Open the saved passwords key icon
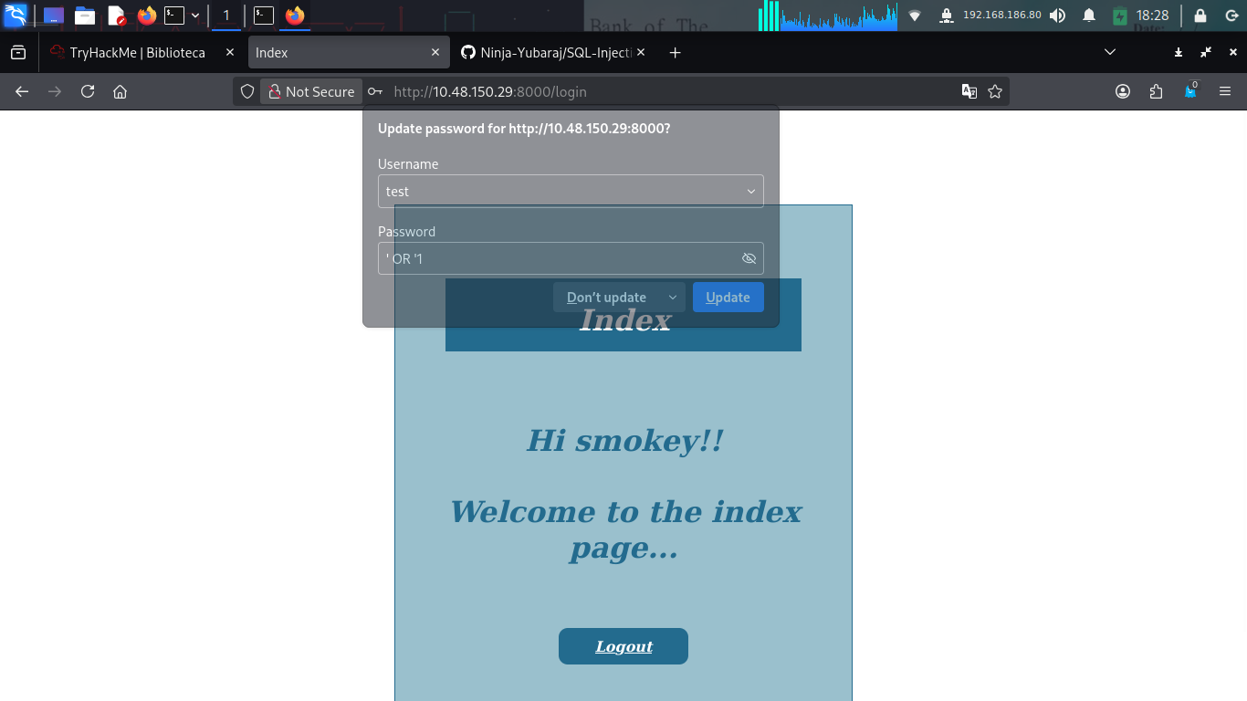This screenshot has height=701, width=1247. click(375, 91)
